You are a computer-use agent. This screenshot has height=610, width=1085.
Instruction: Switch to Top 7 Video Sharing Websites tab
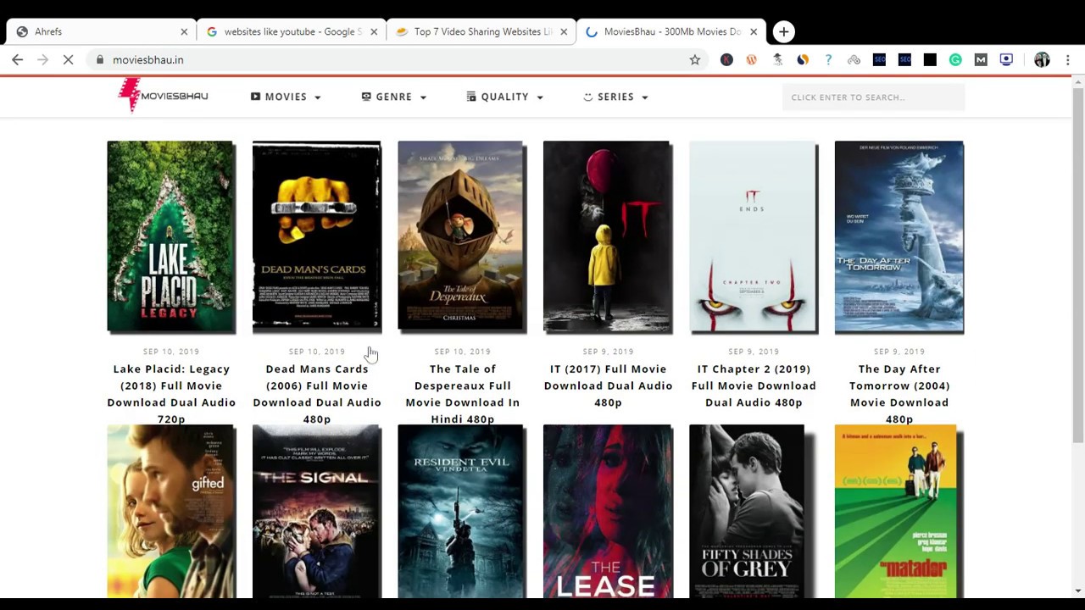click(481, 31)
